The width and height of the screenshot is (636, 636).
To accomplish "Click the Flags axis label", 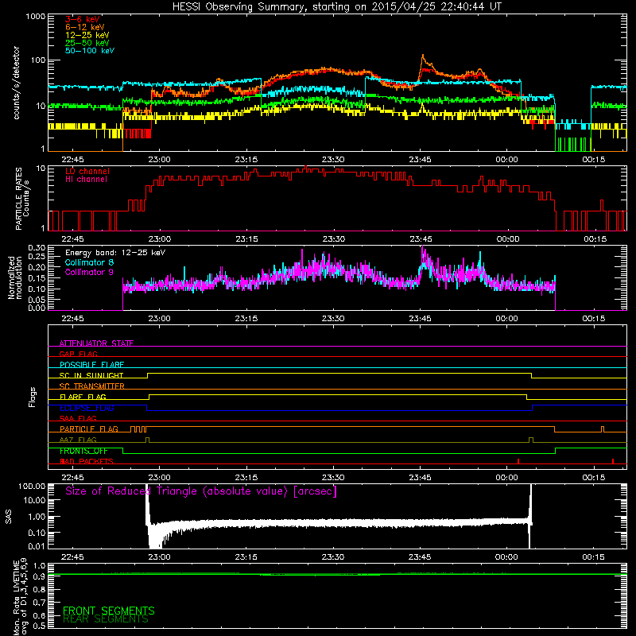I will pos(33,397).
